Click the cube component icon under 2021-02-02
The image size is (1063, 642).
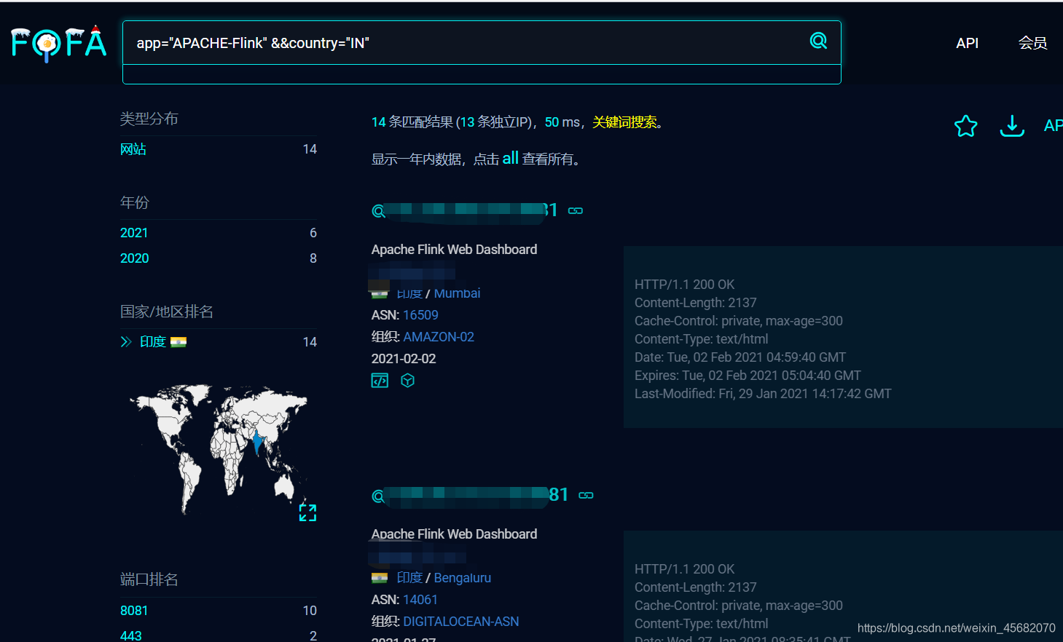click(408, 381)
